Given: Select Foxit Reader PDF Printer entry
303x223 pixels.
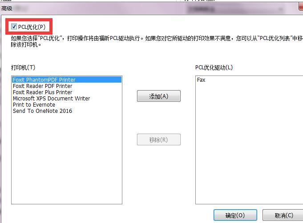Looking at the screenshot, I should (x=67, y=86).
